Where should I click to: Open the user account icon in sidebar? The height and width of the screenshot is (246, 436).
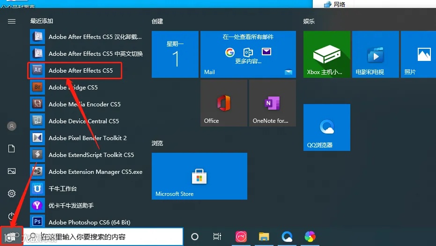click(x=12, y=126)
